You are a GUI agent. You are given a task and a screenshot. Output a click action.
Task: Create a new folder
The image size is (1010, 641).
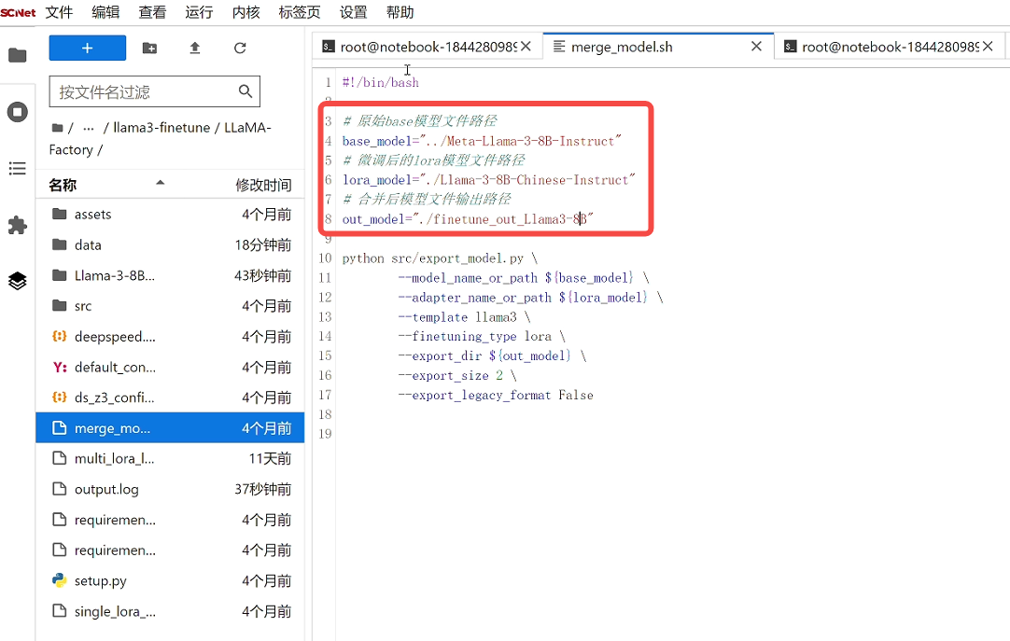pyautogui.click(x=149, y=48)
